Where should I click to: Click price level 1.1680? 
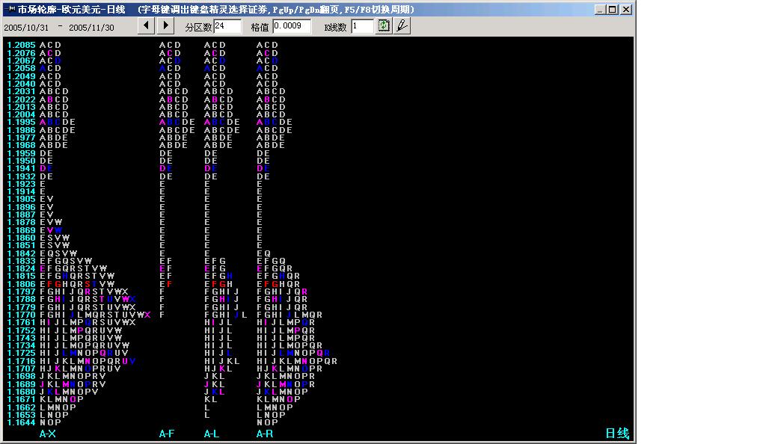tap(22, 392)
